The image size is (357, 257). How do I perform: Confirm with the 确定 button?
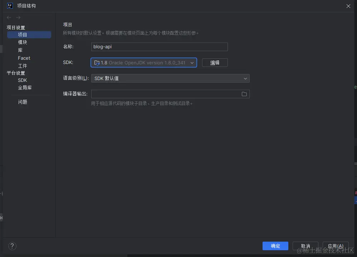(x=275, y=246)
